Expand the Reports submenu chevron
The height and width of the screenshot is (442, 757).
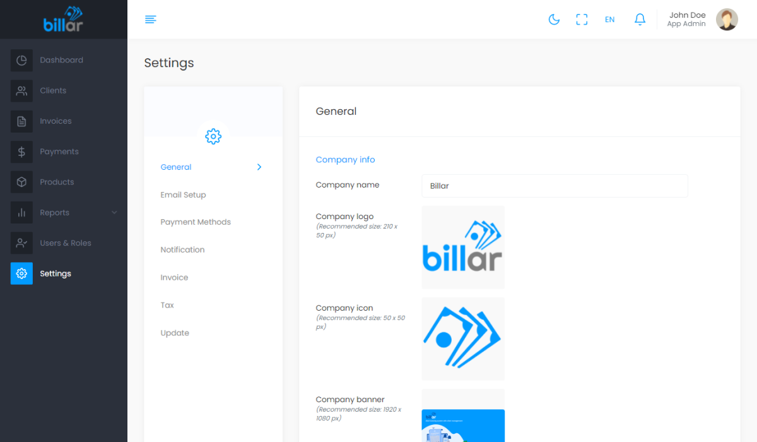114,213
